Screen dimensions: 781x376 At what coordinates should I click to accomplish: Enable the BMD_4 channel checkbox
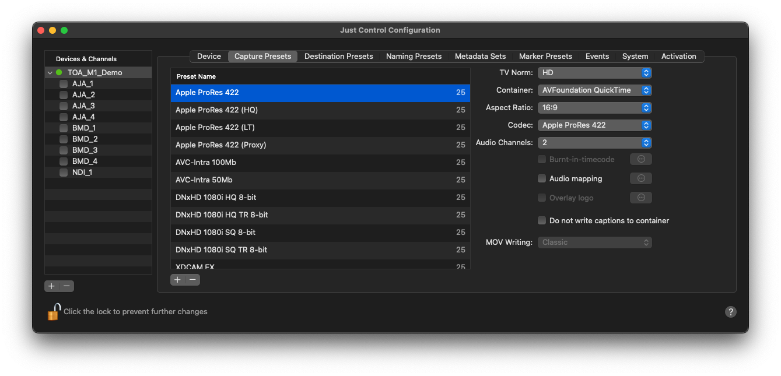click(x=64, y=161)
